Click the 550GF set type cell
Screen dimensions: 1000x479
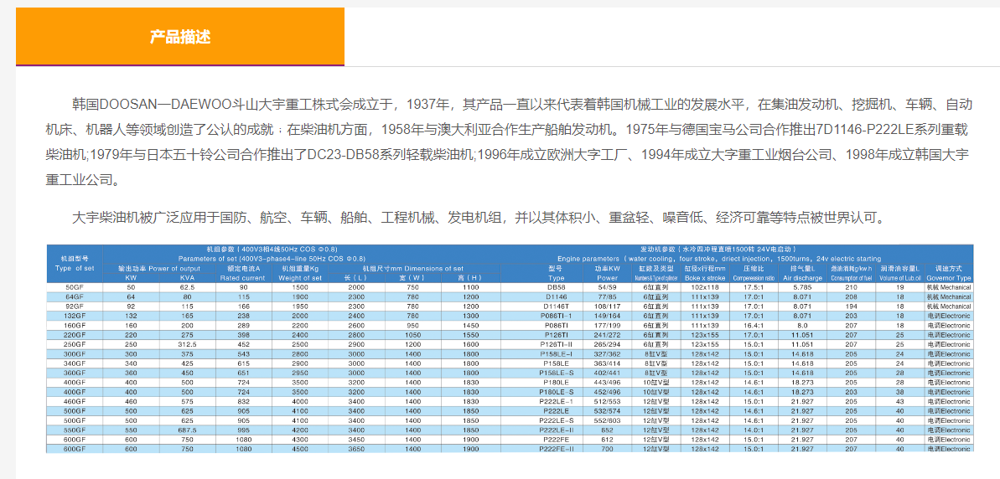click(x=75, y=430)
